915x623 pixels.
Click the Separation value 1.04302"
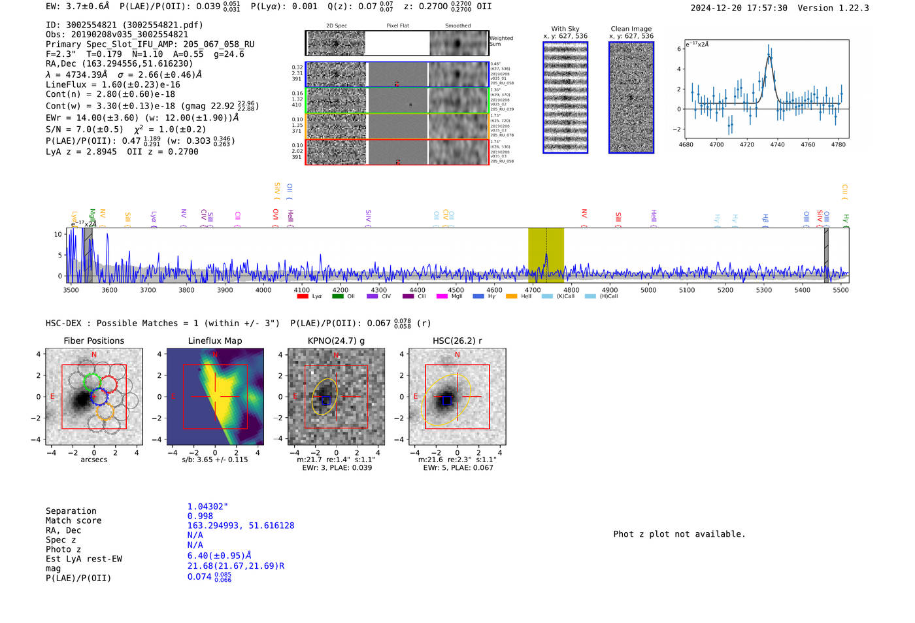coord(208,507)
